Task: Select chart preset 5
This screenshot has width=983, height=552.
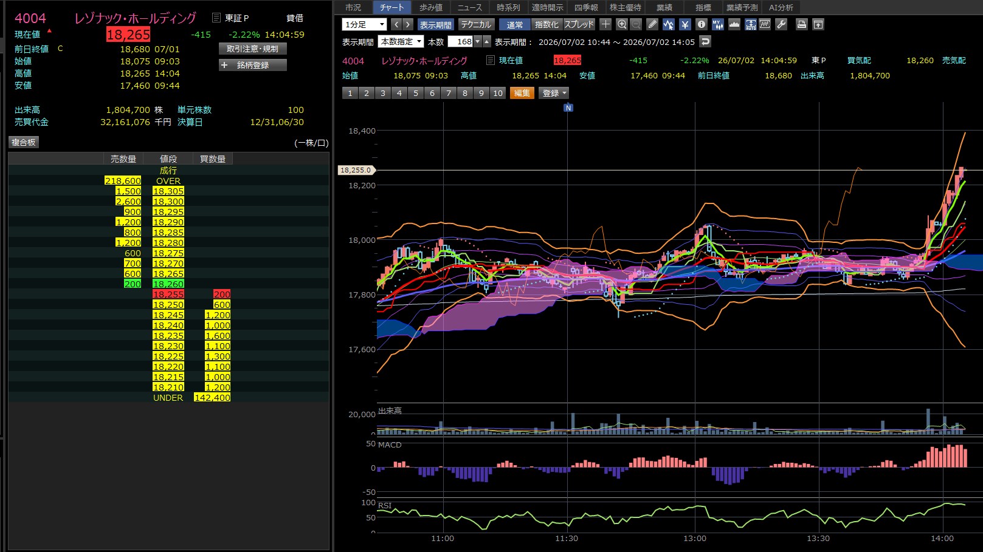Action: pos(416,93)
